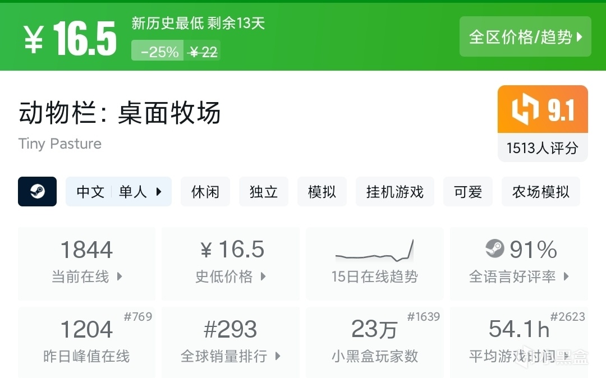Click the 新历史最低 剩余13天 notice
606x378 pixels.
[x=198, y=24]
